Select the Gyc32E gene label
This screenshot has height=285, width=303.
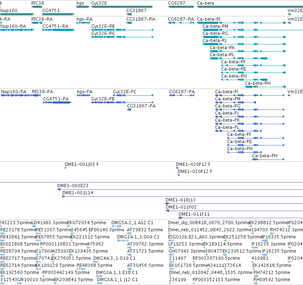[x=99, y=3]
